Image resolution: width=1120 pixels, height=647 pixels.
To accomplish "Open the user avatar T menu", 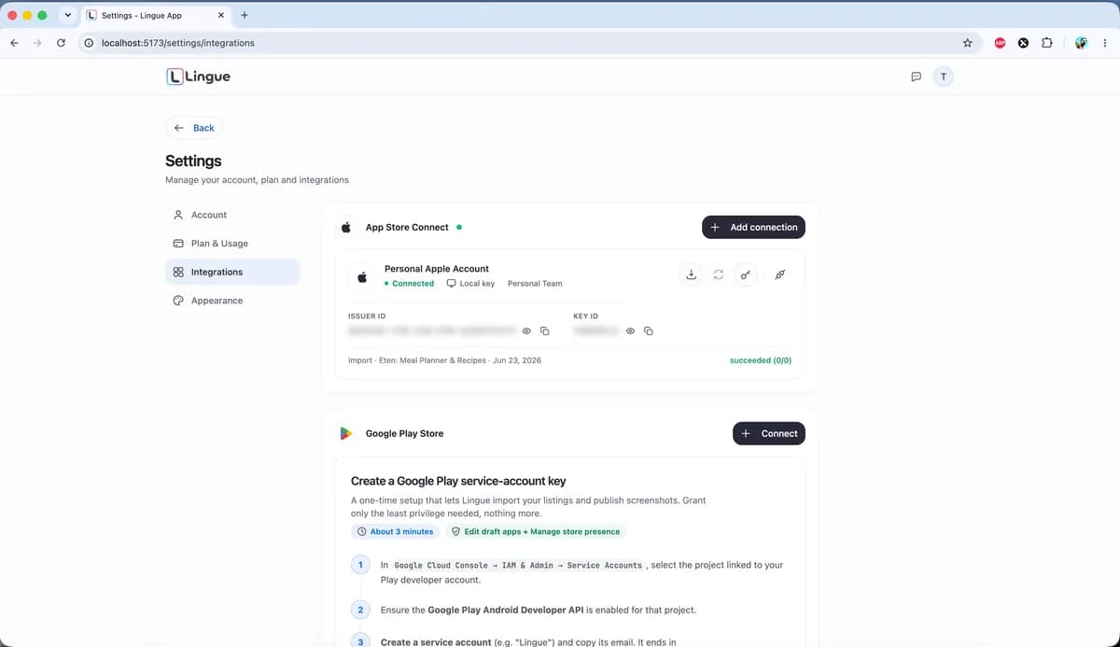I will pyautogui.click(x=944, y=77).
